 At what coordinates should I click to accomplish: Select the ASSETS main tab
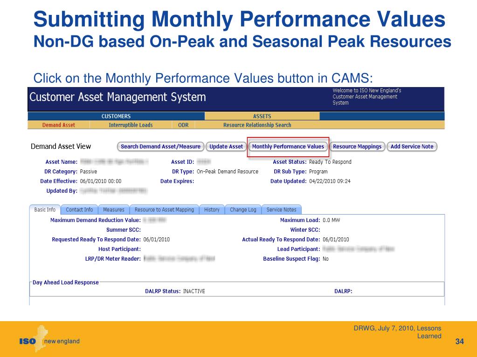tap(262, 116)
